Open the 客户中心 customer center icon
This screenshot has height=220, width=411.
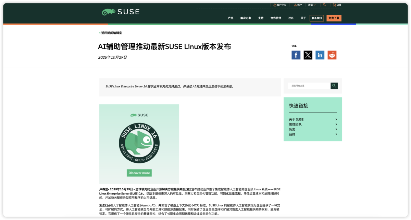(275, 5)
